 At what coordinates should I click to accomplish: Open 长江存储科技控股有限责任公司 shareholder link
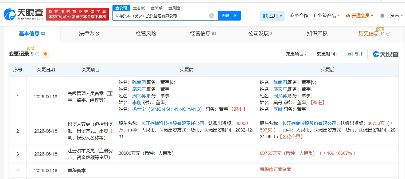click(173, 123)
